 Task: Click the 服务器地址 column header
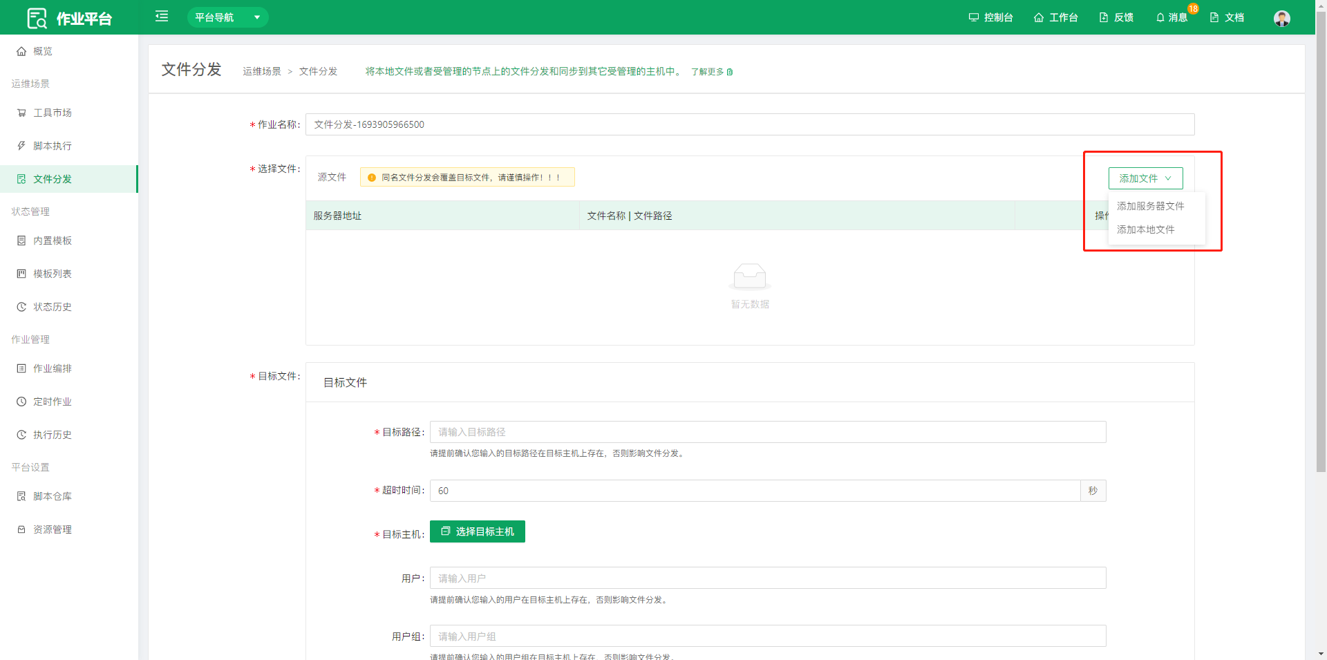(442, 216)
